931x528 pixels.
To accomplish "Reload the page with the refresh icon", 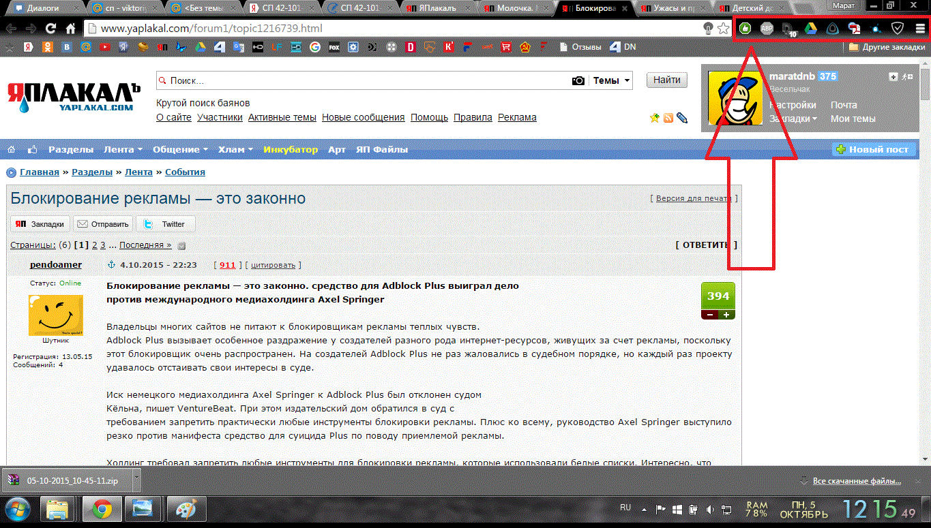I will (50, 29).
